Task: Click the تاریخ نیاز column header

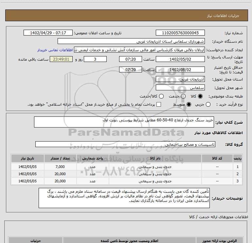Action: click(x=27, y=158)
